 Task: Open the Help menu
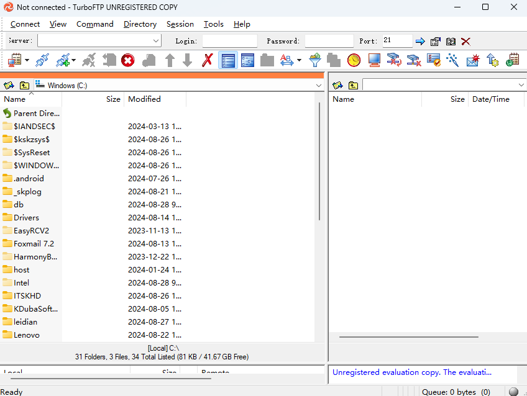242,24
